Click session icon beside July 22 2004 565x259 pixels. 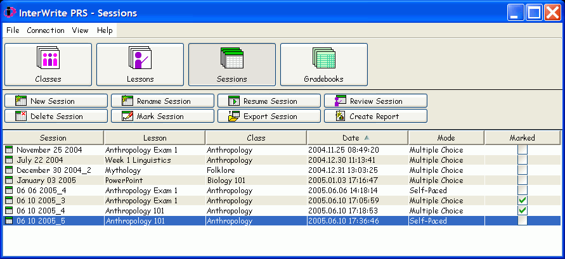tap(9, 160)
